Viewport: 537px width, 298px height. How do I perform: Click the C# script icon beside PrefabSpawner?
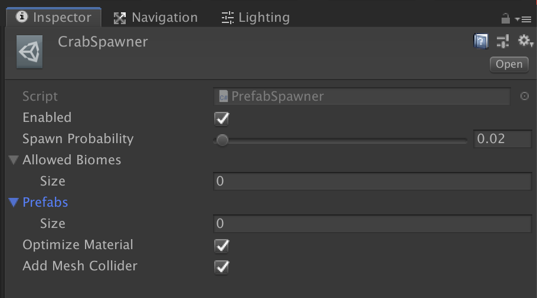coord(224,96)
